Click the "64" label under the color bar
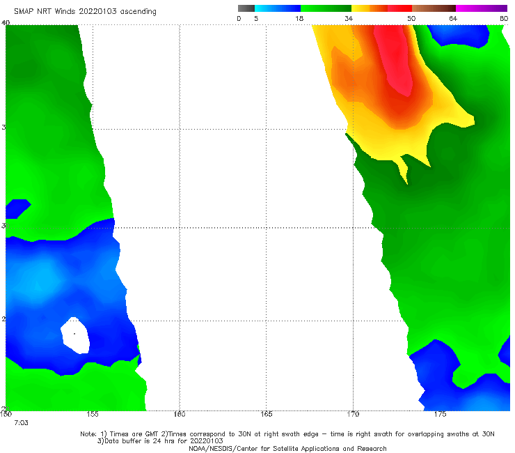Viewport: 515px width, 453px height. tap(453, 18)
